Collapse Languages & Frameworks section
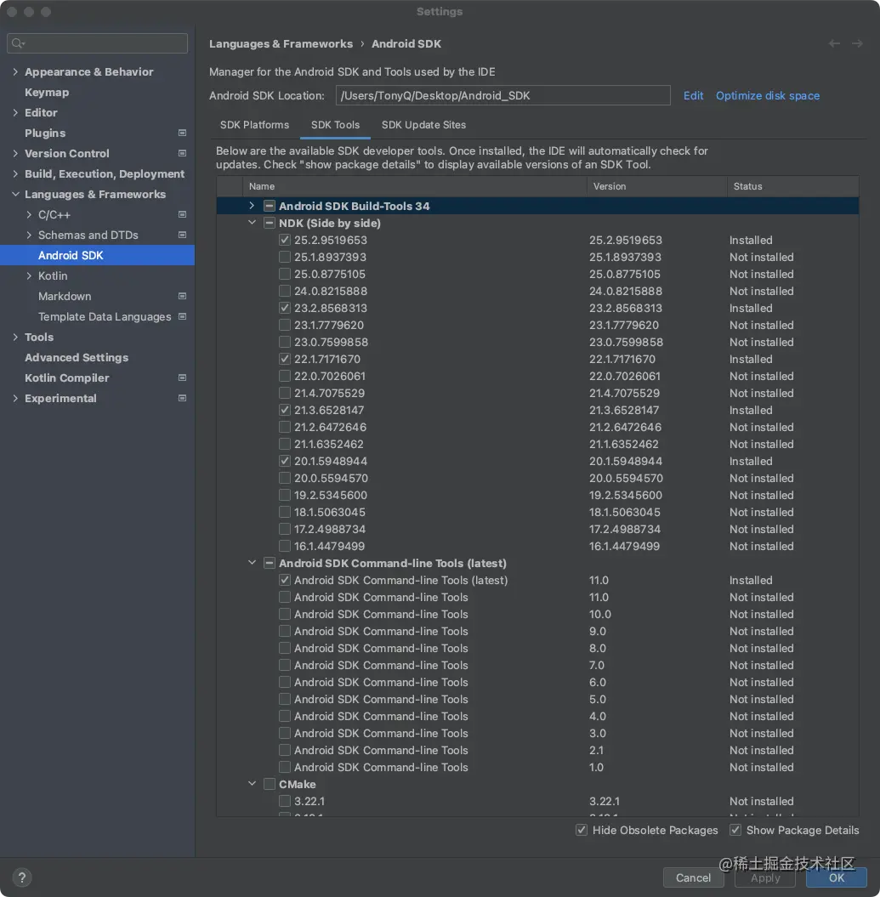880x897 pixels. pyautogui.click(x=15, y=194)
